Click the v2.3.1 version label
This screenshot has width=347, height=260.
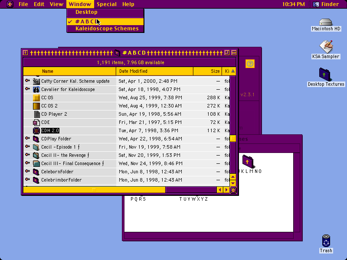[x=247, y=94]
